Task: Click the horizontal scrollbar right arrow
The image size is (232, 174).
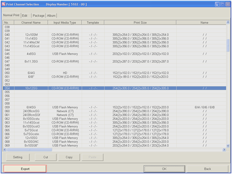Action: click(224, 149)
